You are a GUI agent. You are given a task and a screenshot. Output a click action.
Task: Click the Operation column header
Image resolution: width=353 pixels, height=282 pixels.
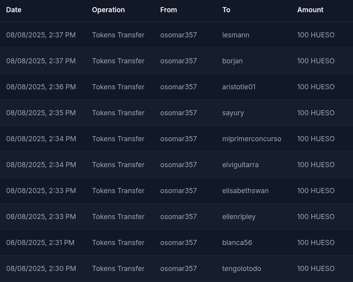[108, 10]
